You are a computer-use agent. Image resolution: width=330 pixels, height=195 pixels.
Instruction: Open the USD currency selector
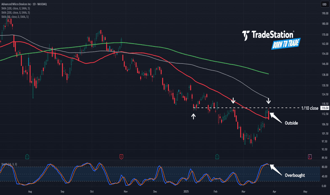pos(325,4)
